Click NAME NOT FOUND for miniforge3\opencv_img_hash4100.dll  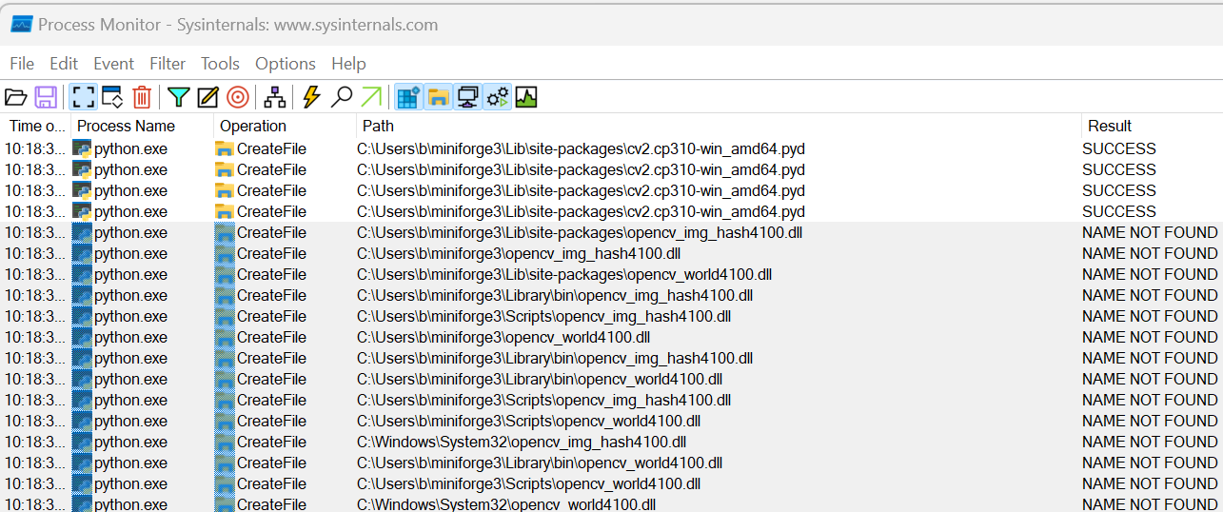[1150, 253]
